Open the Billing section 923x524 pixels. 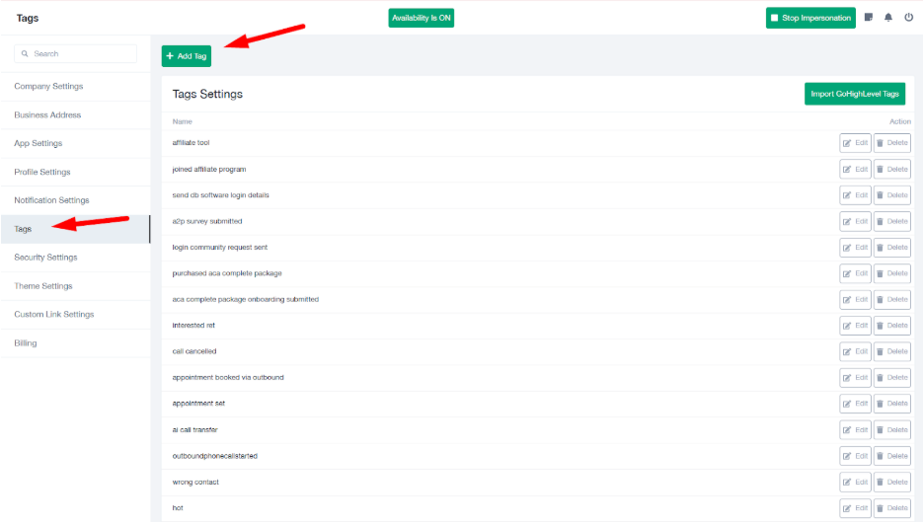click(x=26, y=343)
